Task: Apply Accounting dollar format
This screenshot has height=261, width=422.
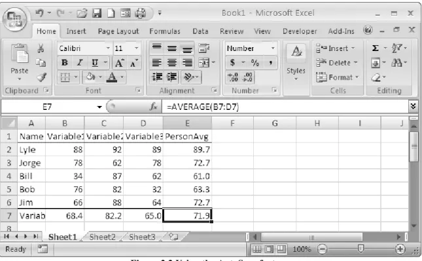Action: pyautogui.click(x=232, y=63)
